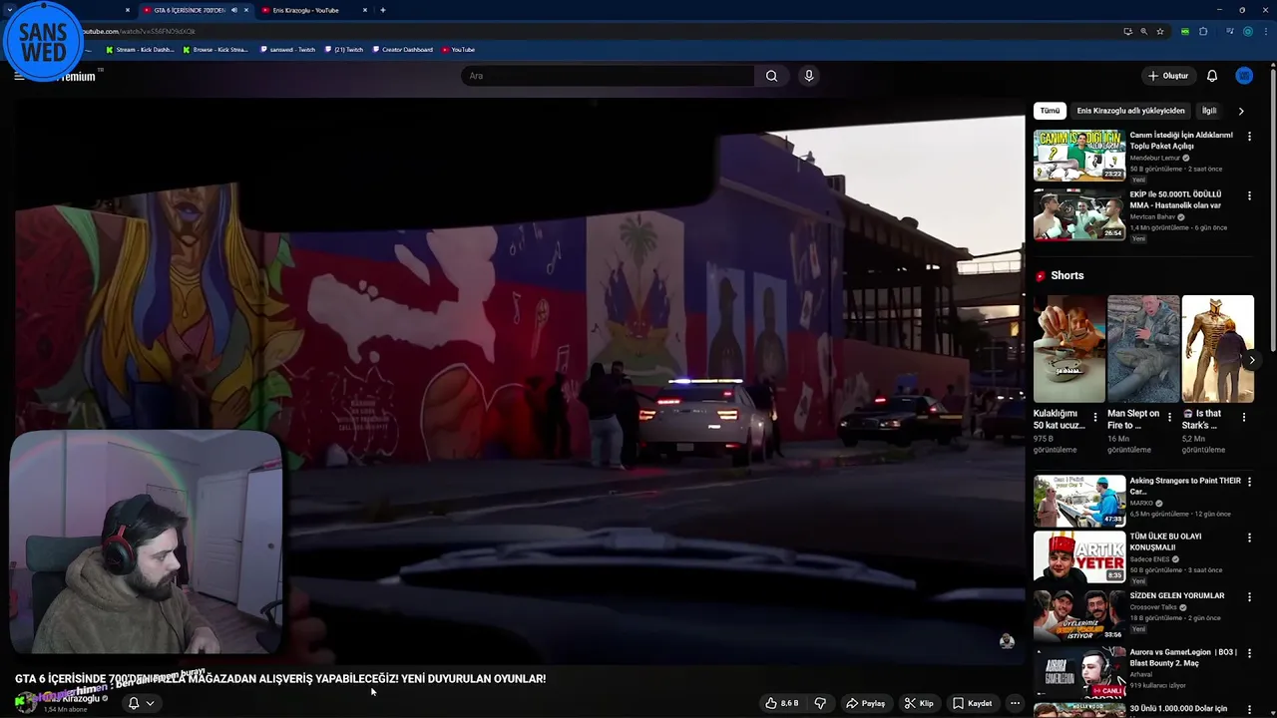Open YouTube bookmark in bookmarks bar
Image resolution: width=1277 pixels, height=718 pixels.
coord(458,49)
